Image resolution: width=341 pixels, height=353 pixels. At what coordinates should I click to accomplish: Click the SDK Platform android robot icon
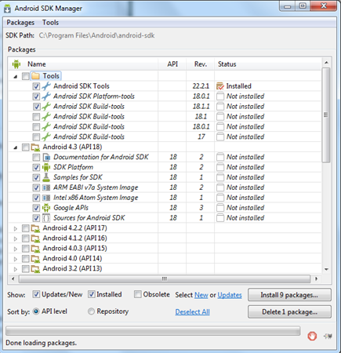coord(46,167)
